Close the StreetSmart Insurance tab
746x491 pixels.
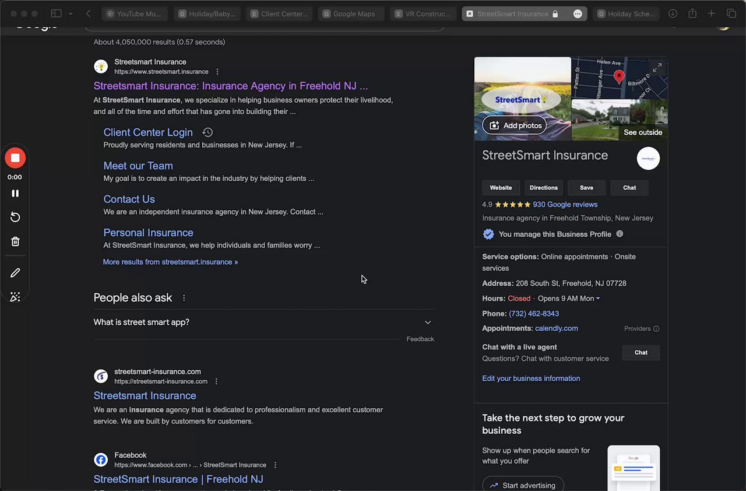[x=470, y=13]
